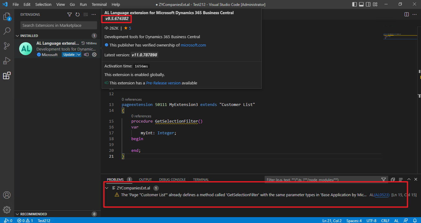Collapse the ZYCompaniesExt.al problems group
421x223 pixels.
107,188
